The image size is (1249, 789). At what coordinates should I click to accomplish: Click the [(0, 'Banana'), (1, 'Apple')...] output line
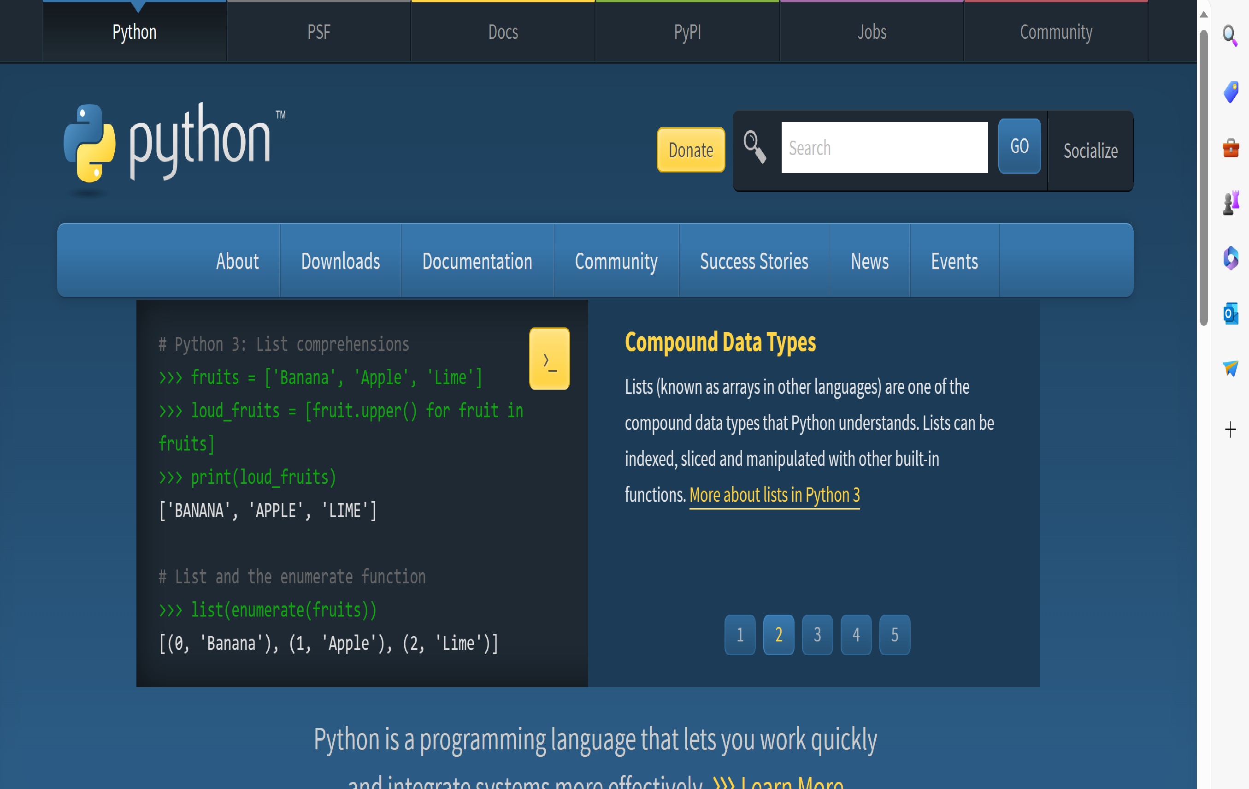(328, 643)
